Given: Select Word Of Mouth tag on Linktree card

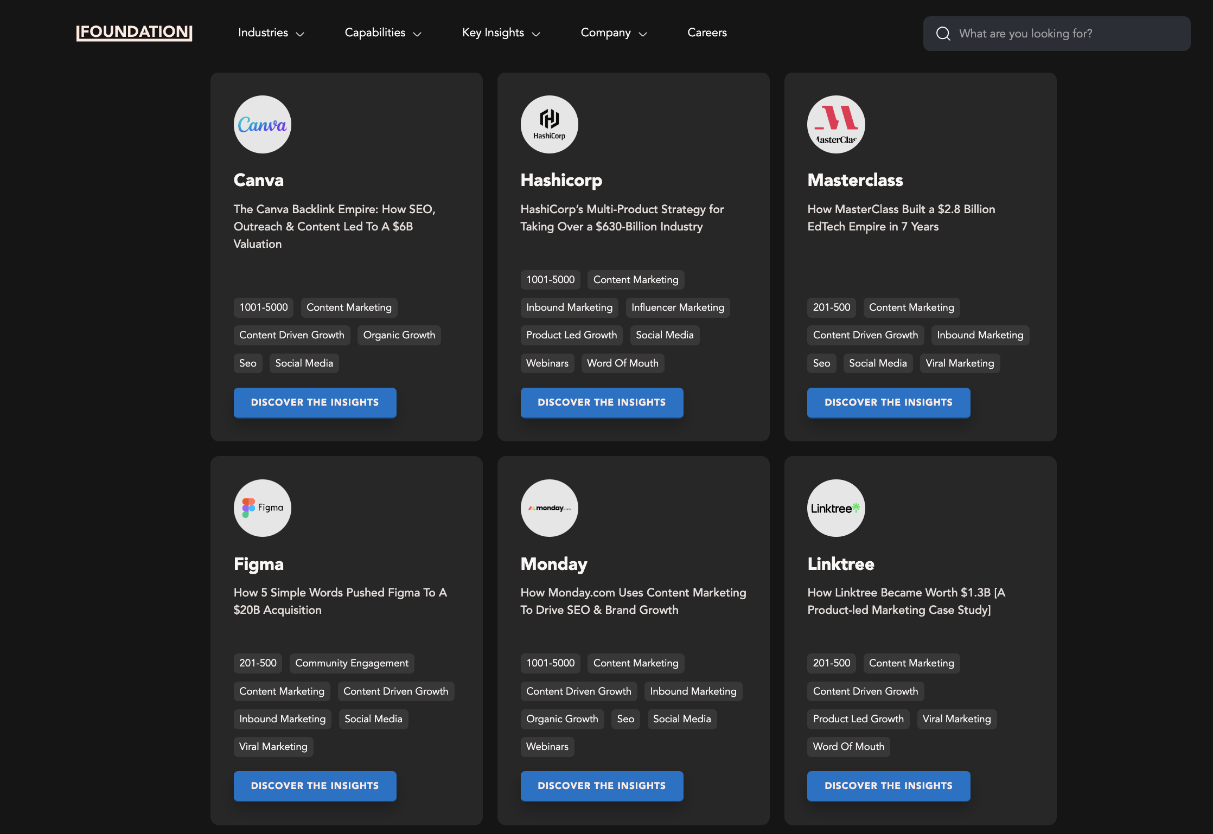Looking at the screenshot, I should click(849, 747).
